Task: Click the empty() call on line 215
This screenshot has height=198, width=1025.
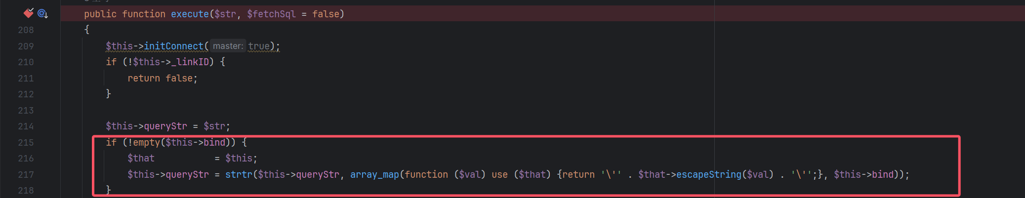Action: pyautogui.click(x=146, y=142)
